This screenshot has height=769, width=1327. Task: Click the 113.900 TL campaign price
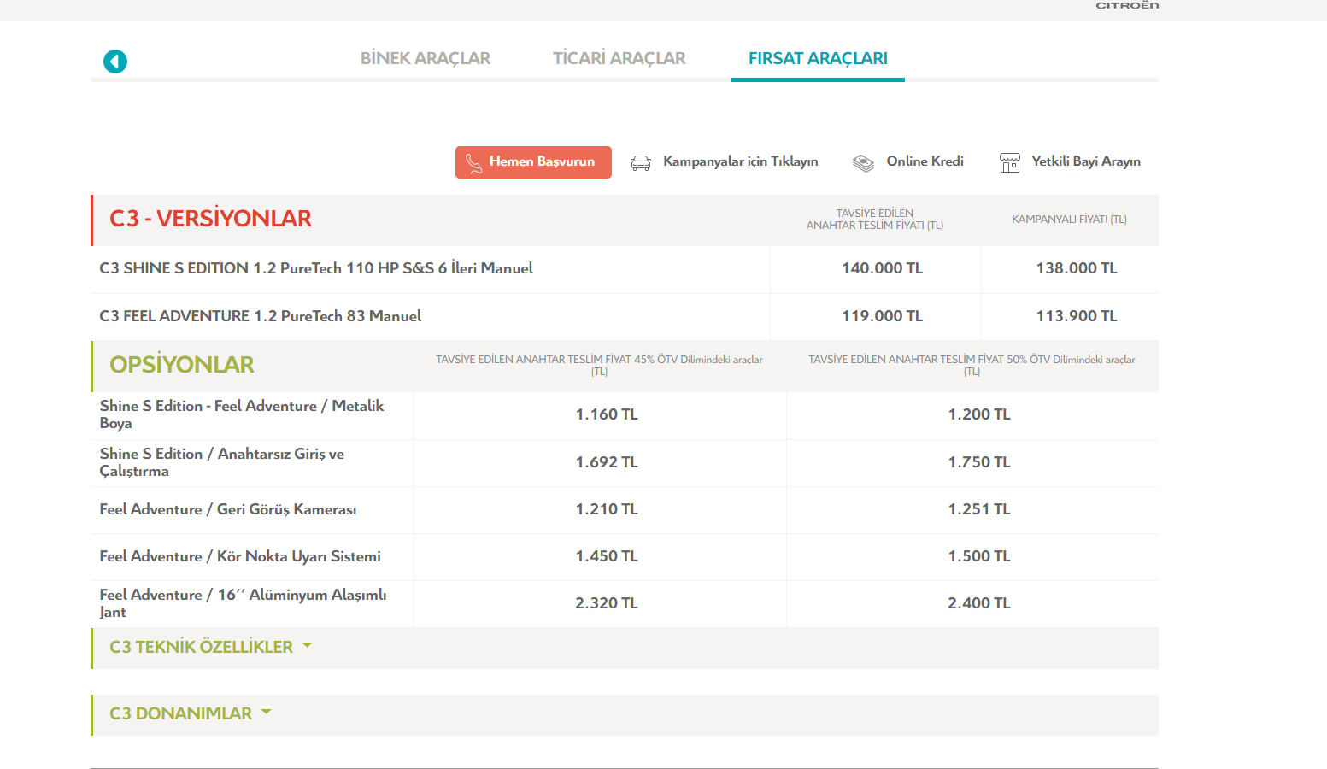pyautogui.click(x=1077, y=316)
